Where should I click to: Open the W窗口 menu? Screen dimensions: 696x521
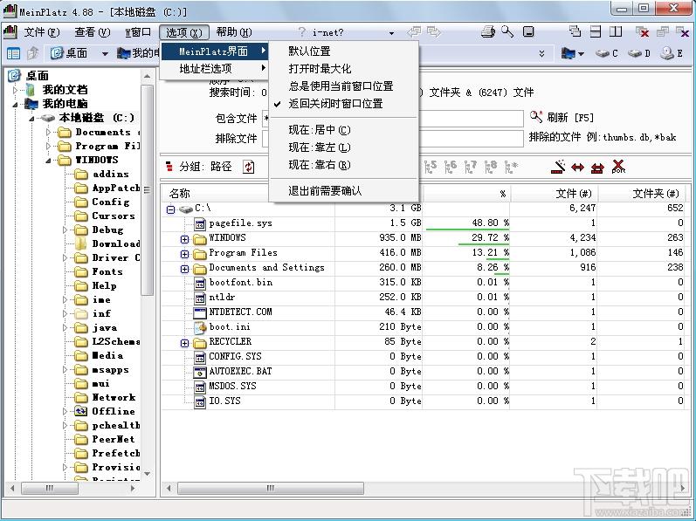(x=138, y=32)
